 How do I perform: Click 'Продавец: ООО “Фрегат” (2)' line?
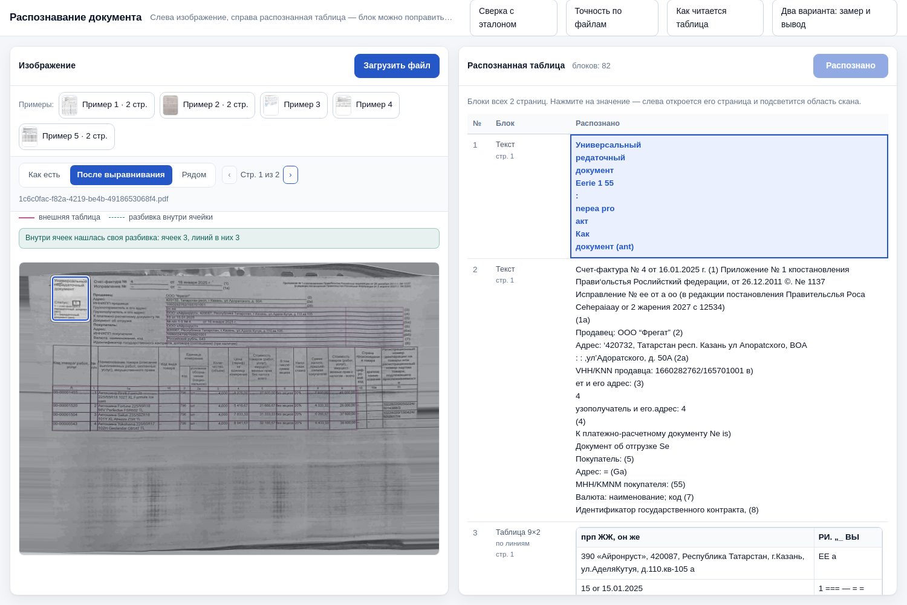629,333
